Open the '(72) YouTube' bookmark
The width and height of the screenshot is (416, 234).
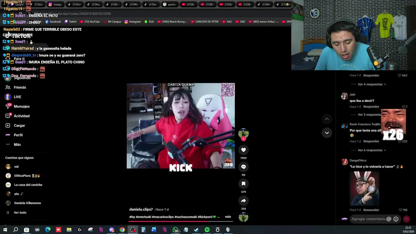(x=90, y=22)
